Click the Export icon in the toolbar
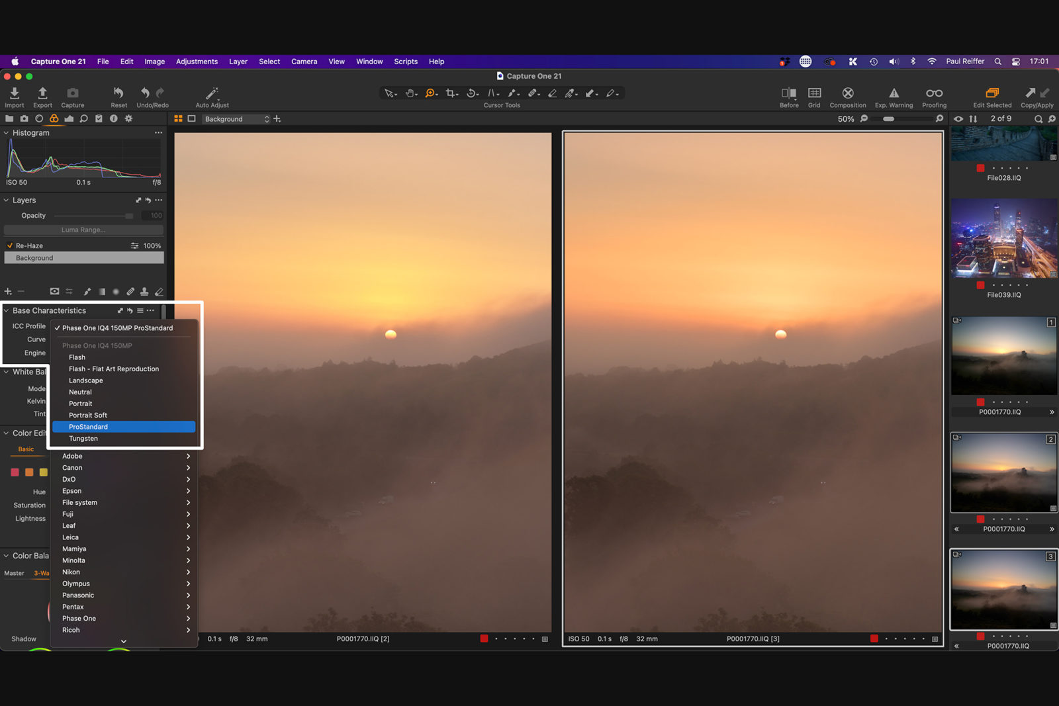This screenshot has height=706, width=1059. [x=42, y=93]
